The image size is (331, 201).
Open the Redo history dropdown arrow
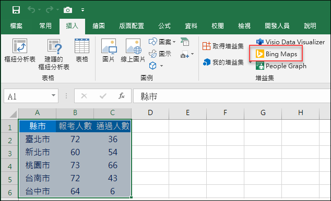57,10
